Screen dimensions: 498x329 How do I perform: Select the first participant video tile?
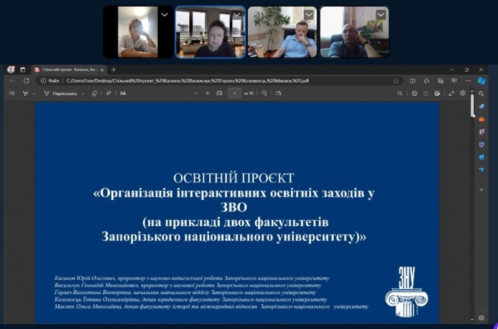pos(138,32)
